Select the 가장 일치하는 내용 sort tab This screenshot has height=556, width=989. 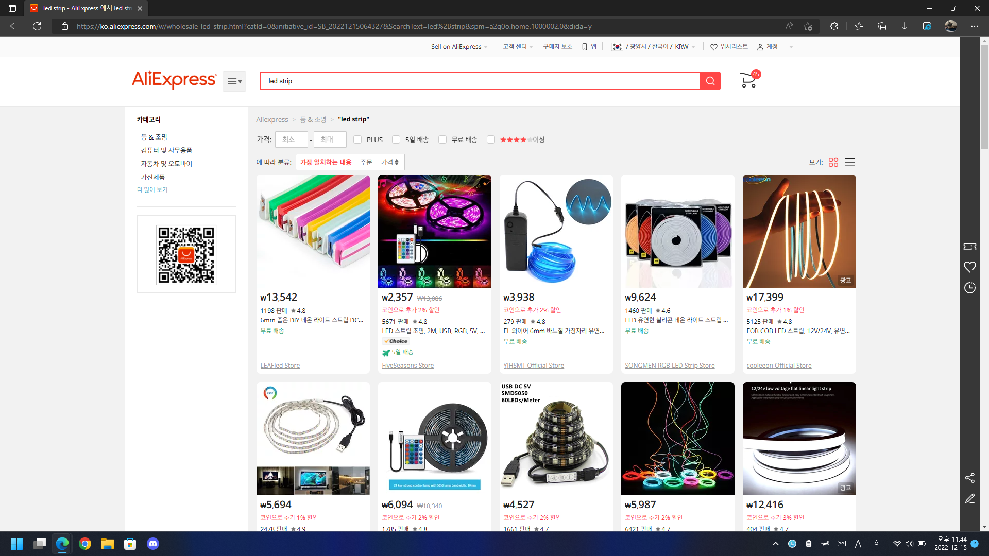tap(326, 162)
